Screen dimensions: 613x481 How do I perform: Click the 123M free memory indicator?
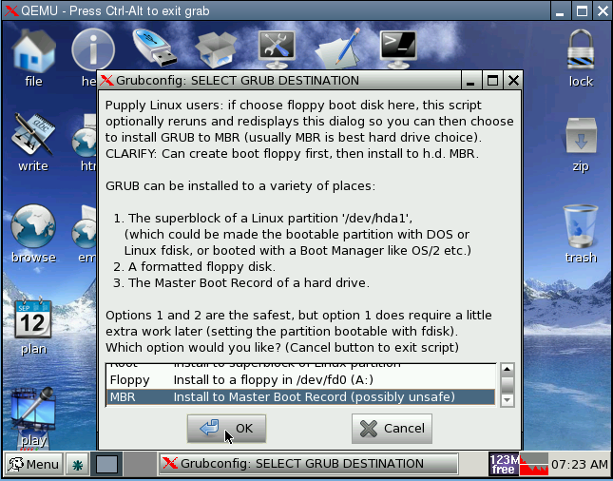[x=504, y=464]
